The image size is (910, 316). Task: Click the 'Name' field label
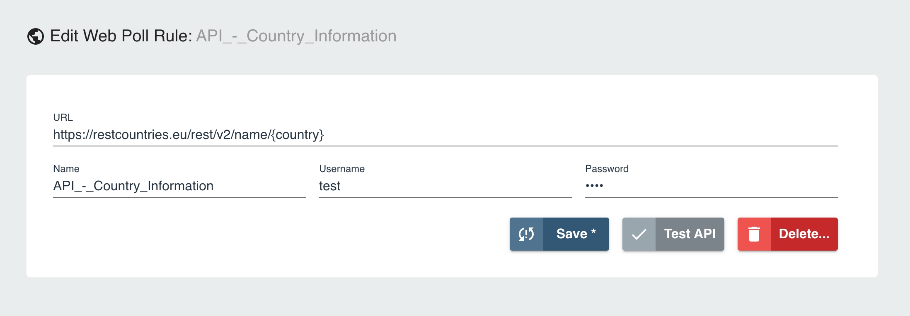click(66, 169)
